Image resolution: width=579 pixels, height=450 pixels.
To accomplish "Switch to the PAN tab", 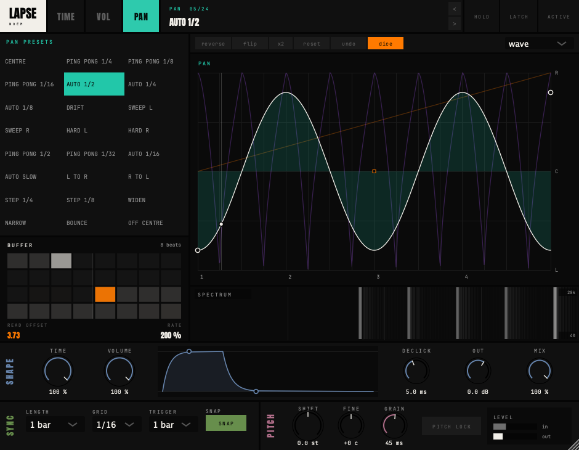I will [x=141, y=16].
